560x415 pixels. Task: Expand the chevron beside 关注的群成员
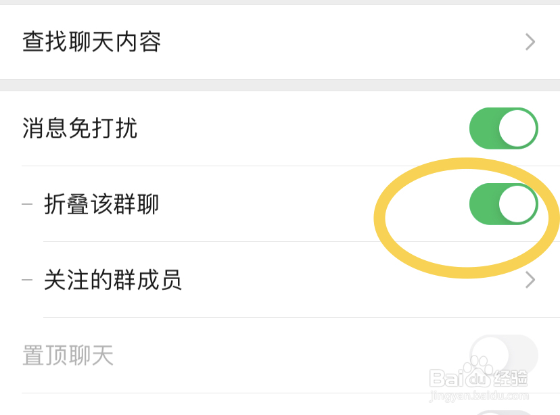530,280
